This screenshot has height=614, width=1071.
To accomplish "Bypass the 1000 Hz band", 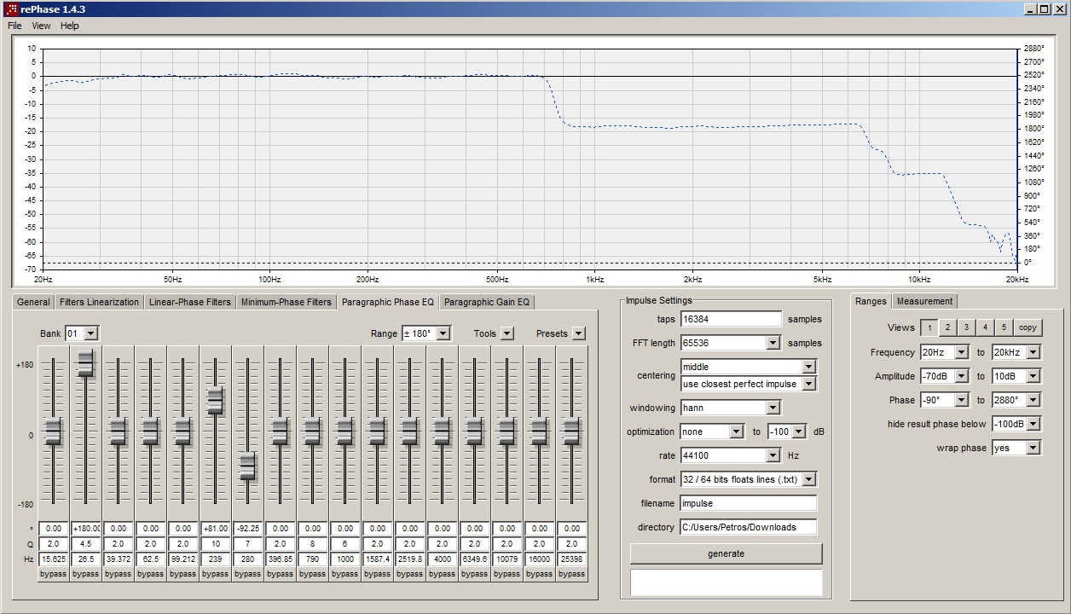I will (345, 574).
